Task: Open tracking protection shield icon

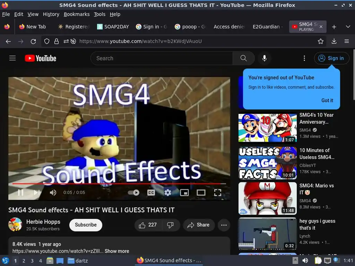Action: 47,41
